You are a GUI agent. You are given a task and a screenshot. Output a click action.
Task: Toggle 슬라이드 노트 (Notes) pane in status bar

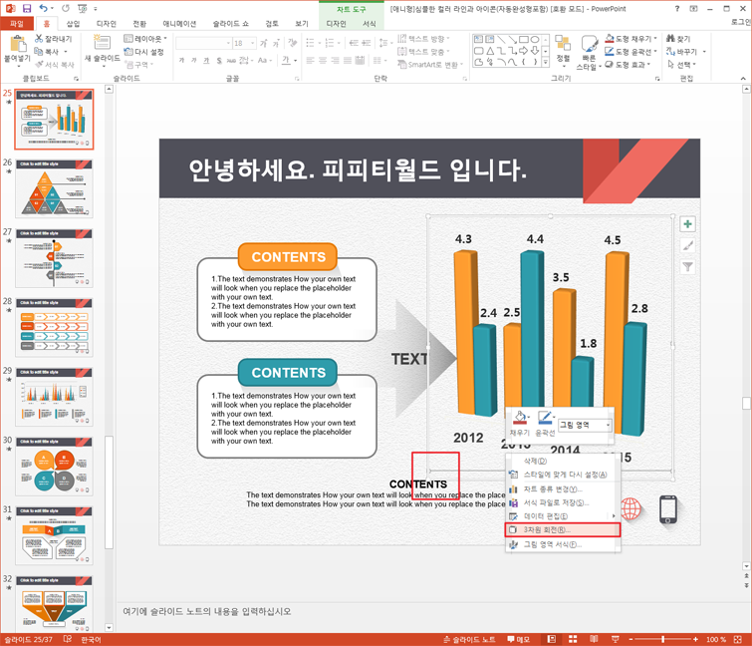point(469,639)
